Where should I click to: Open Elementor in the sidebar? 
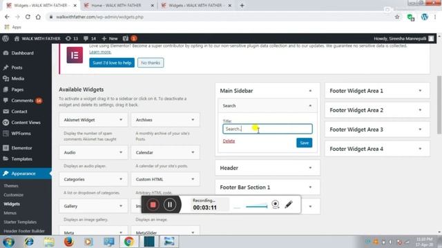click(x=21, y=148)
